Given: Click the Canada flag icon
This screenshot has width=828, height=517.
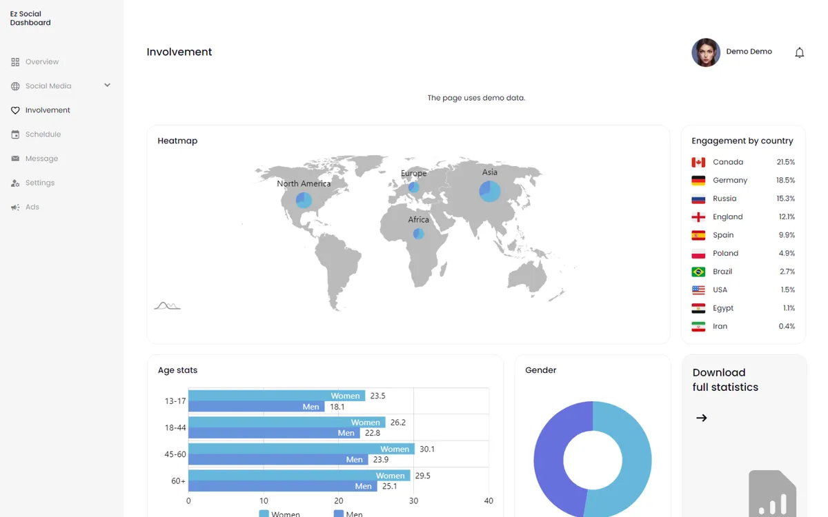Looking at the screenshot, I should [698, 162].
